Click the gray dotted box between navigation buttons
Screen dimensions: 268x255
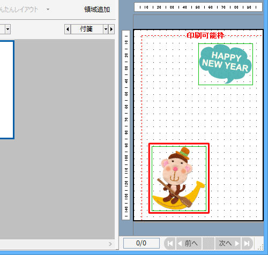(209, 243)
